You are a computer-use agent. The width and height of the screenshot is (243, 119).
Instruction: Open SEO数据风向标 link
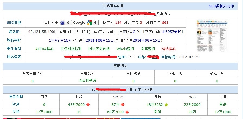221,6
